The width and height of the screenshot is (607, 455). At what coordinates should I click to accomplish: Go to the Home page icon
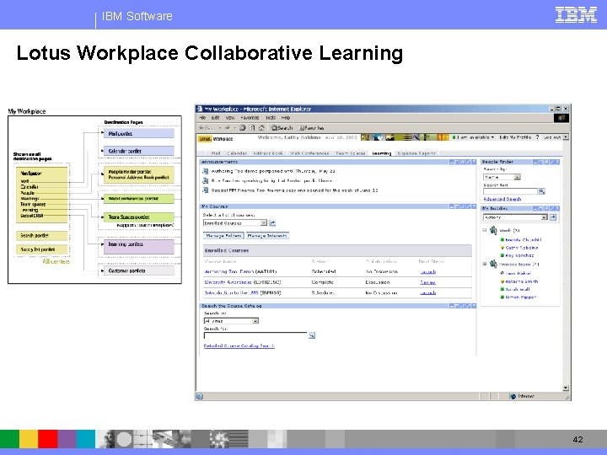click(x=261, y=128)
